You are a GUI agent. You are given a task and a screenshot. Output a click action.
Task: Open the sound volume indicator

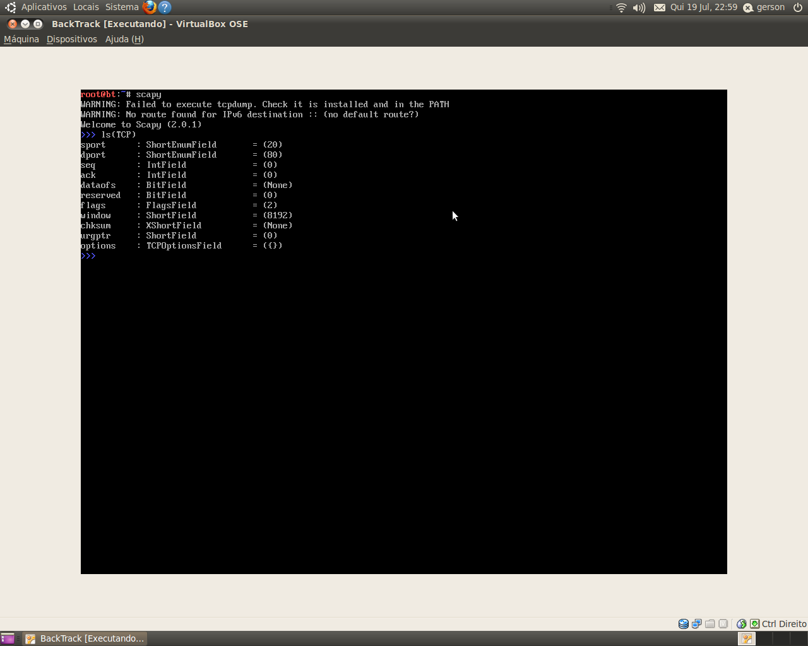(639, 8)
